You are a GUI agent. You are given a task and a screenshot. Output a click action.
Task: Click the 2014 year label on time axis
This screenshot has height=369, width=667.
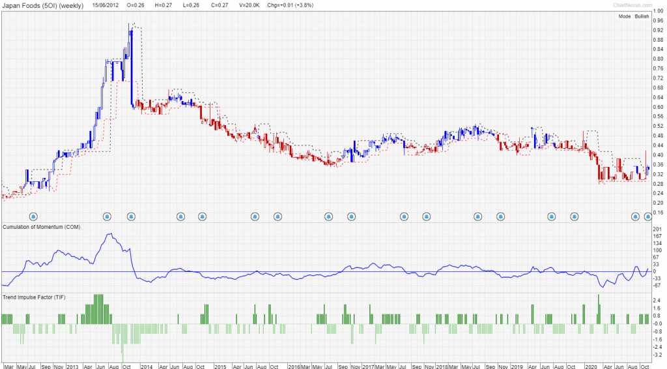tap(147, 366)
